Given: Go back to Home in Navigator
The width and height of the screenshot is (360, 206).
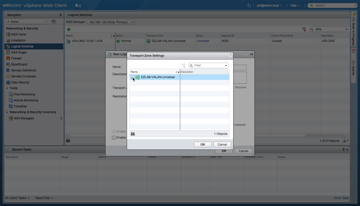Looking at the screenshot, I should coord(25,22).
